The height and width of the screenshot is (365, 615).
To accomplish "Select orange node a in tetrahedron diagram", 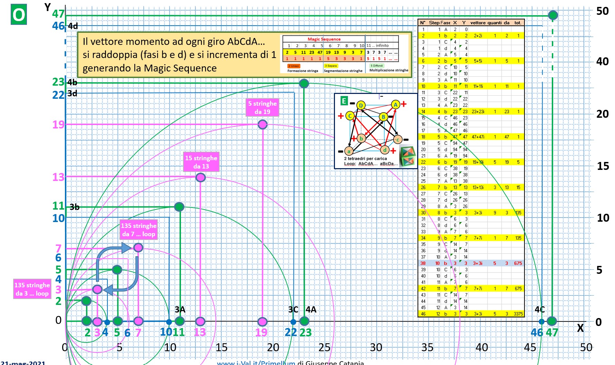I will click(x=349, y=151).
